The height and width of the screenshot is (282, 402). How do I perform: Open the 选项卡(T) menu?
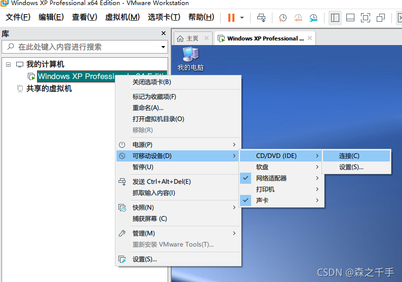164,17
